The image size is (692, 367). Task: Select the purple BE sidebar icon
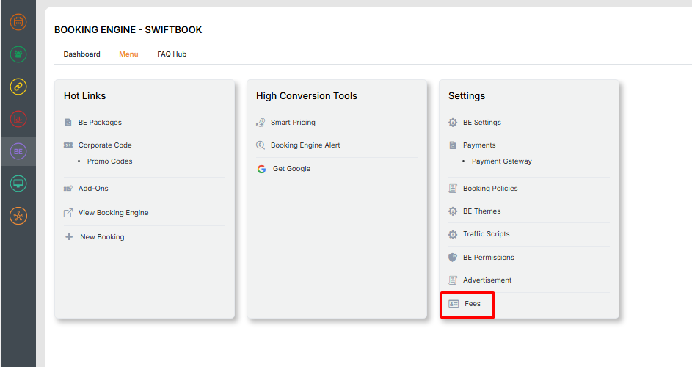point(18,151)
